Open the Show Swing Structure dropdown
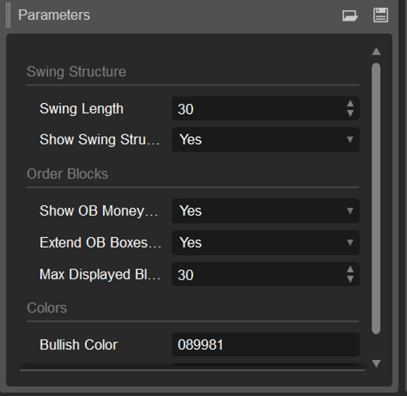407x396 pixels. click(x=265, y=140)
